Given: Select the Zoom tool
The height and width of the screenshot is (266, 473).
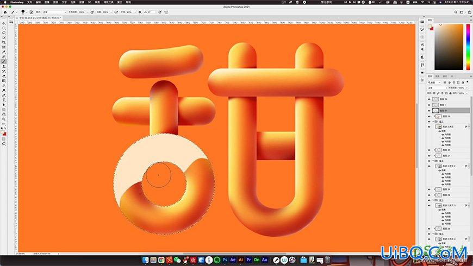Looking at the screenshot, I should (x=4, y=119).
